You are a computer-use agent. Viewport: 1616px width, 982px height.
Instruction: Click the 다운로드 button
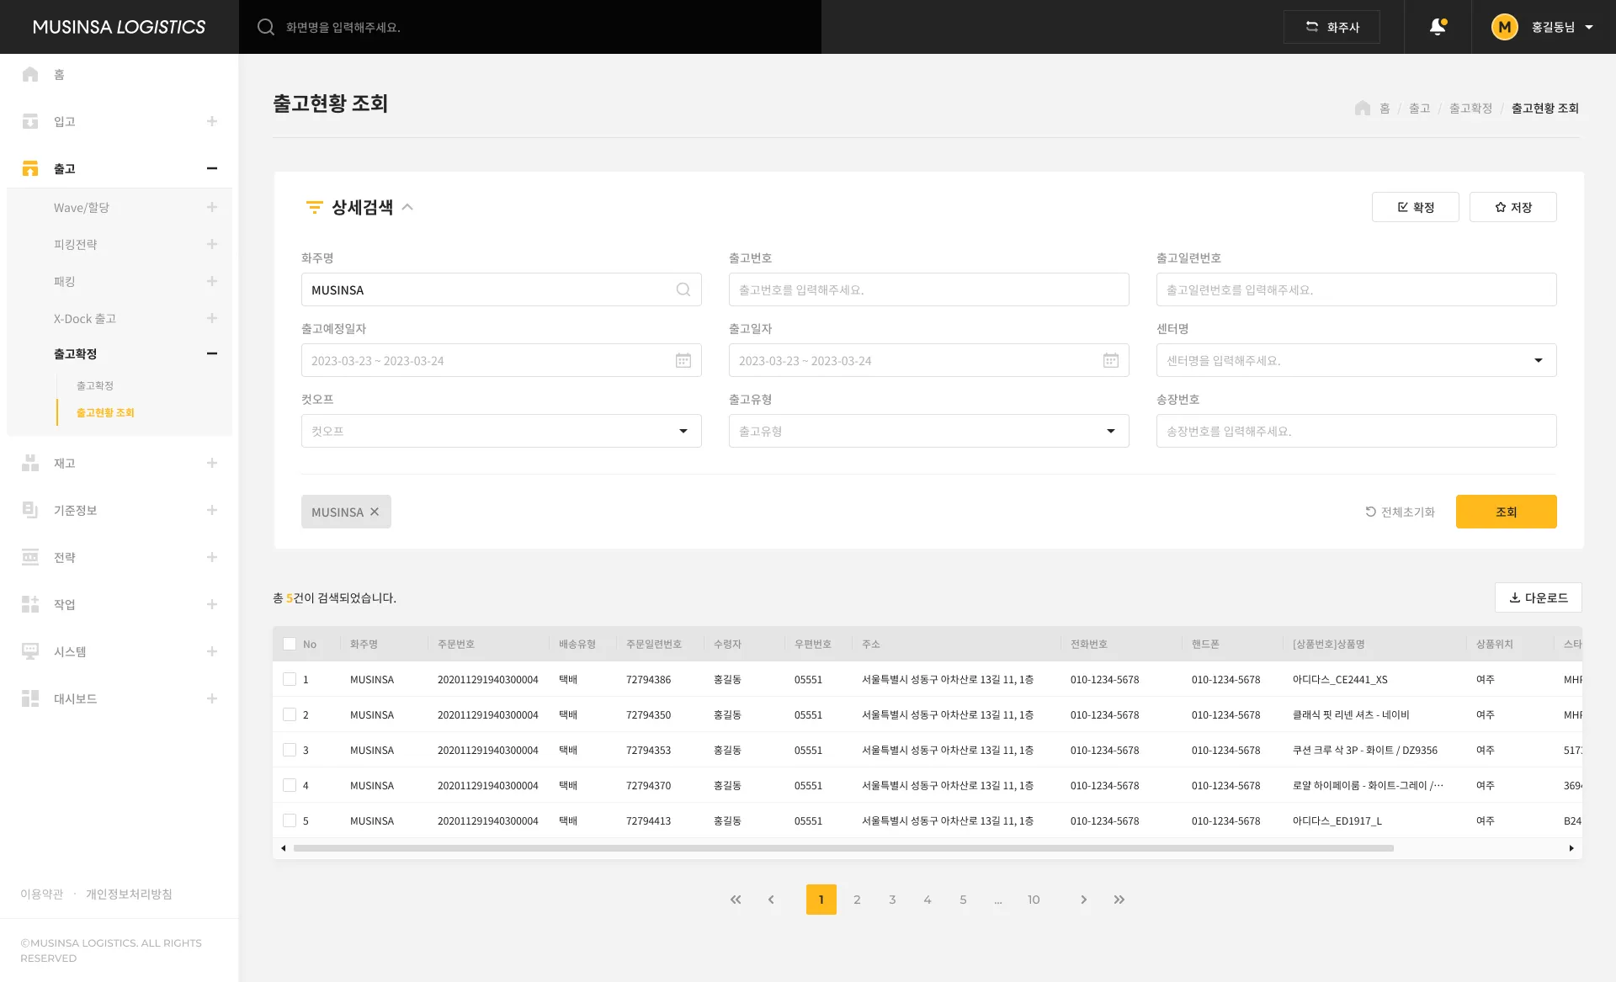(1538, 597)
